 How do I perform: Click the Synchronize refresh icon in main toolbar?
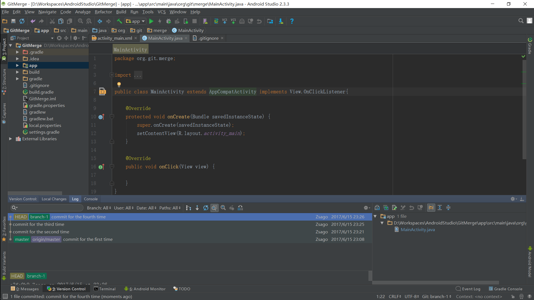click(22, 21)
